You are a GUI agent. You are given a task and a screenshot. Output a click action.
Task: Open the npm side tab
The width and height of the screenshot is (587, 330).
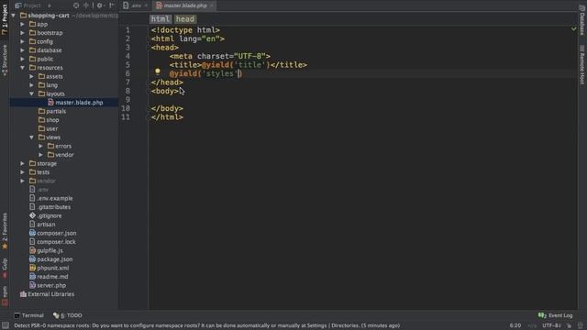(5, 295)
